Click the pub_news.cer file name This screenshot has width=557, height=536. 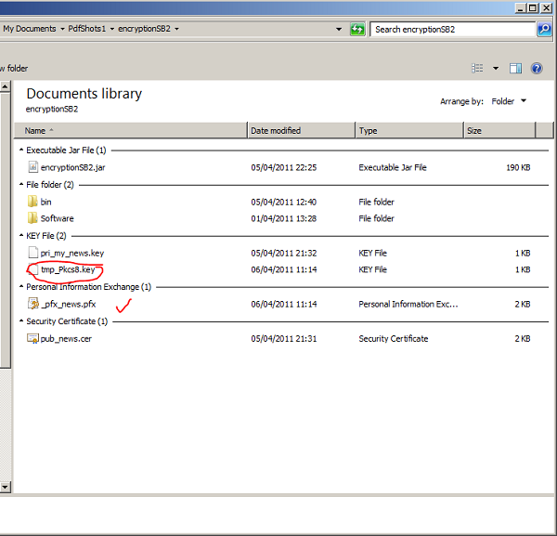click(x=66, y=339)
